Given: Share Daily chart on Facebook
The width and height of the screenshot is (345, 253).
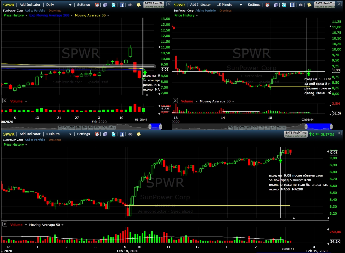Looking at the screenshot, I should [122, 5].
